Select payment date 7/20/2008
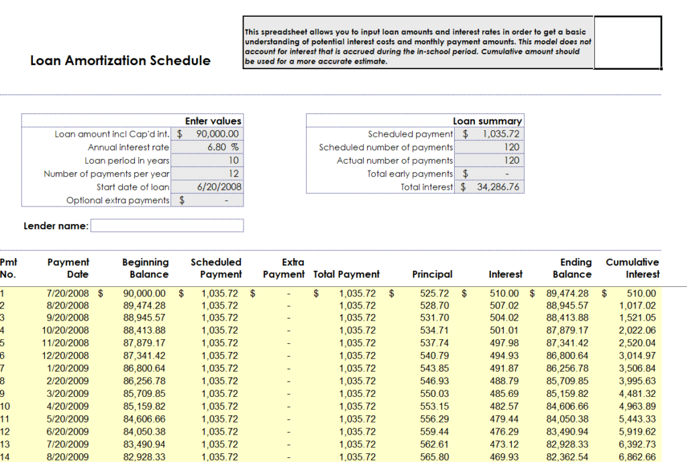Screen dimensions: 687x462 [x=68, y=294]
